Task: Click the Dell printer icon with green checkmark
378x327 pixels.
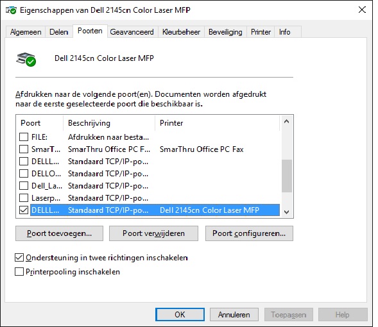Action: click(26, 59)
